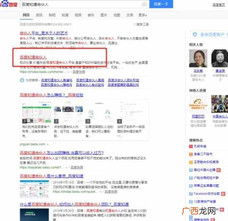This screenshot has width=228, height=221.
Task: Switch to the 地图 tab
Action: (117, 15)
